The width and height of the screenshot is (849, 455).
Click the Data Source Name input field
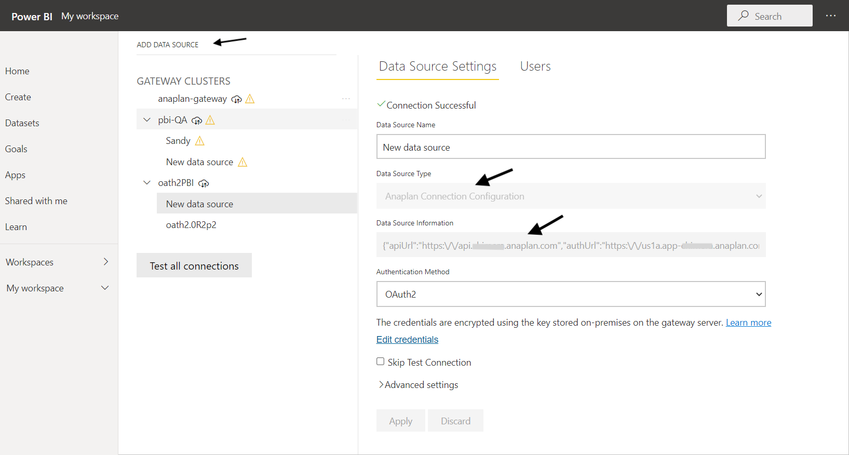(571, 147)
